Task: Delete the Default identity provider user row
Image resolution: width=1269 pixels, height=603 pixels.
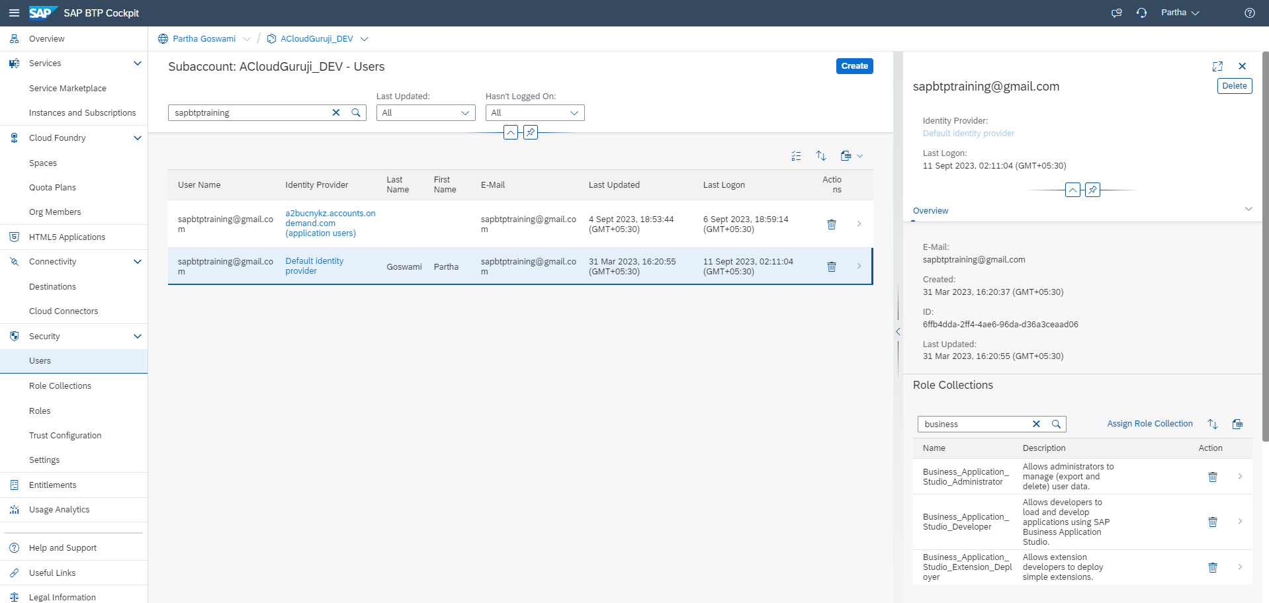Action: coord(832,266)
